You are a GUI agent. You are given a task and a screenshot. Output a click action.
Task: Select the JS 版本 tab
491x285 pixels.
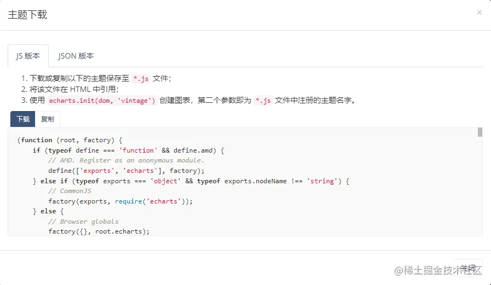tap(28, 56)
